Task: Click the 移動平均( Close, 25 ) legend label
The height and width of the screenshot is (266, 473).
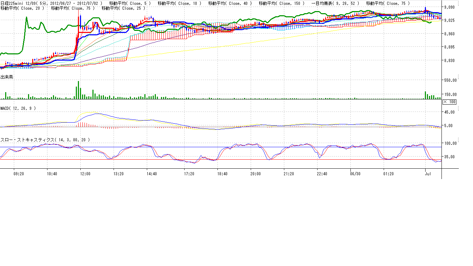Action: pyautogui.click(x=124, y=8)
